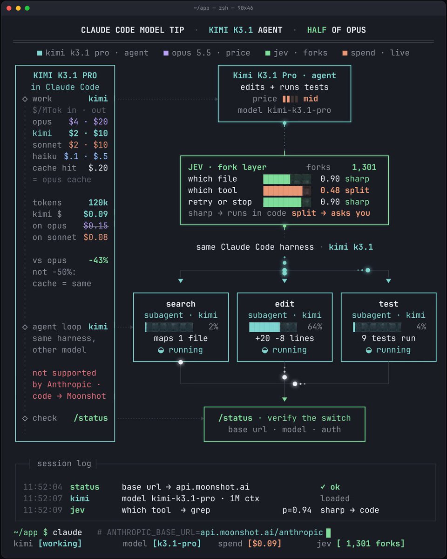The height and width of the screenshot is (559, 447).
Task: Click the 'session log' section label
Action: (64, 464)
